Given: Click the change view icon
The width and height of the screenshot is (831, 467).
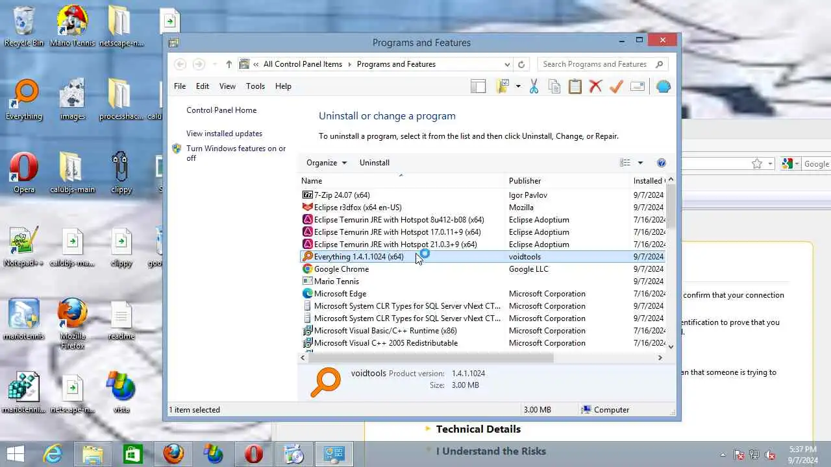Looking at the screenshot, I should 625,163.
